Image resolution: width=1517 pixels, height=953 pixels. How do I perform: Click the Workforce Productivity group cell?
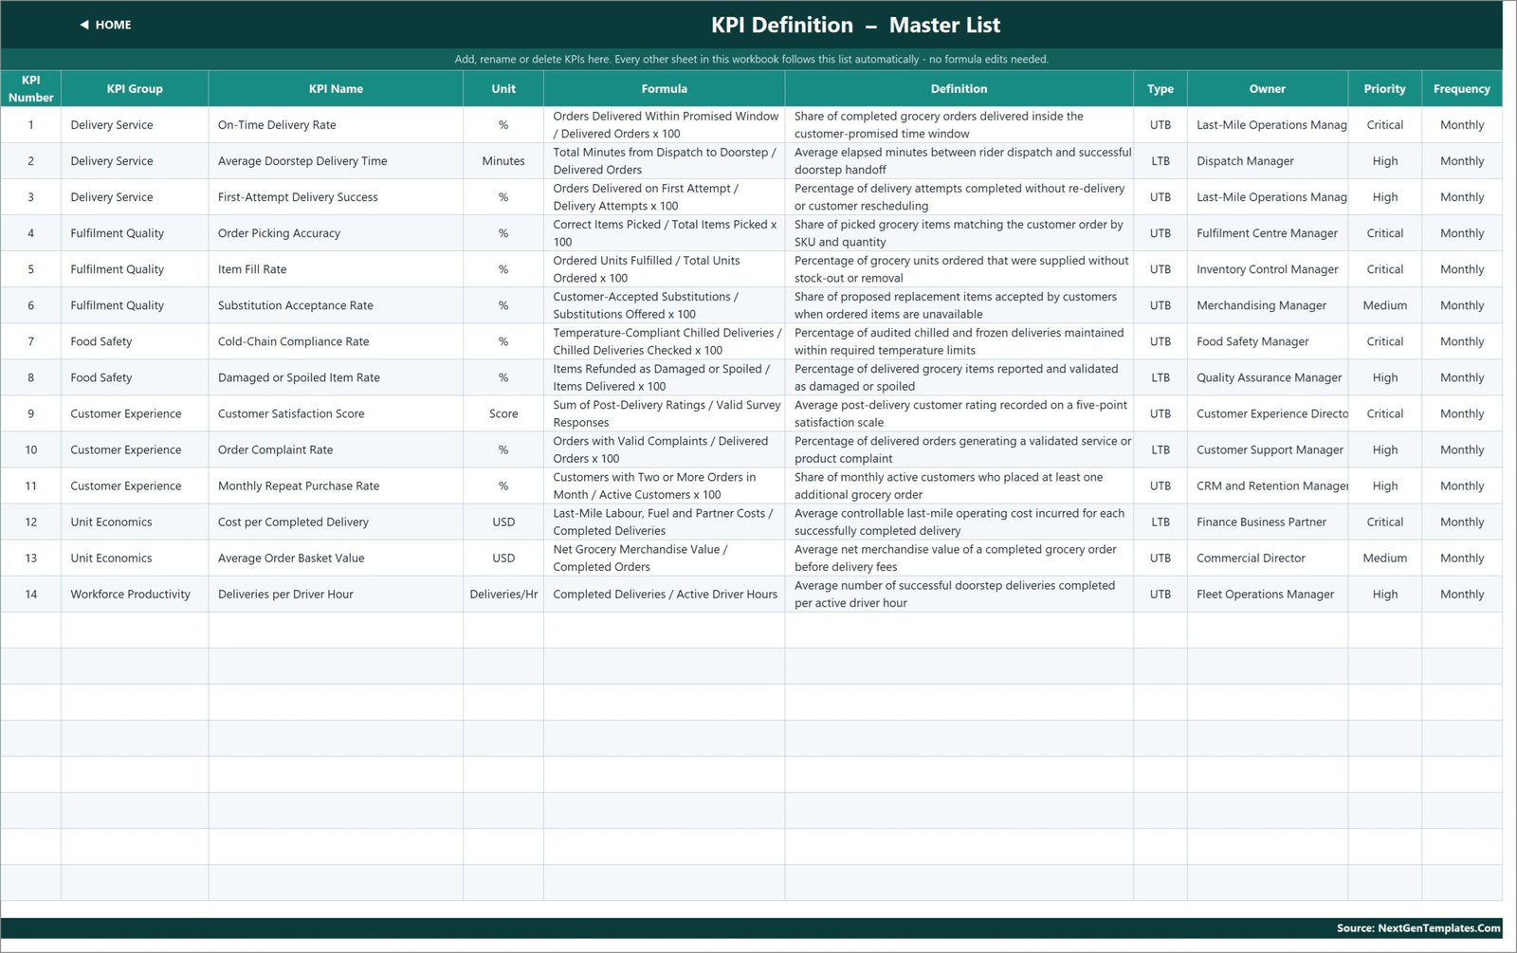[x=135, y=594]
